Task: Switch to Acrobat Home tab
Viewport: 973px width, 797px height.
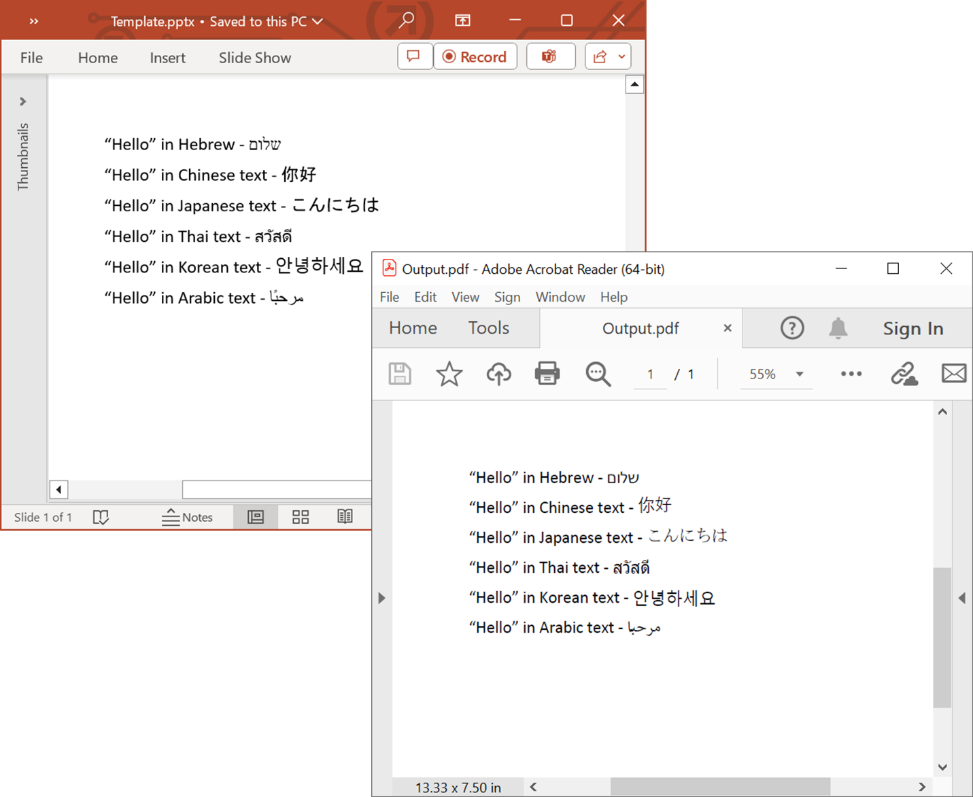Action: [413, 328]
